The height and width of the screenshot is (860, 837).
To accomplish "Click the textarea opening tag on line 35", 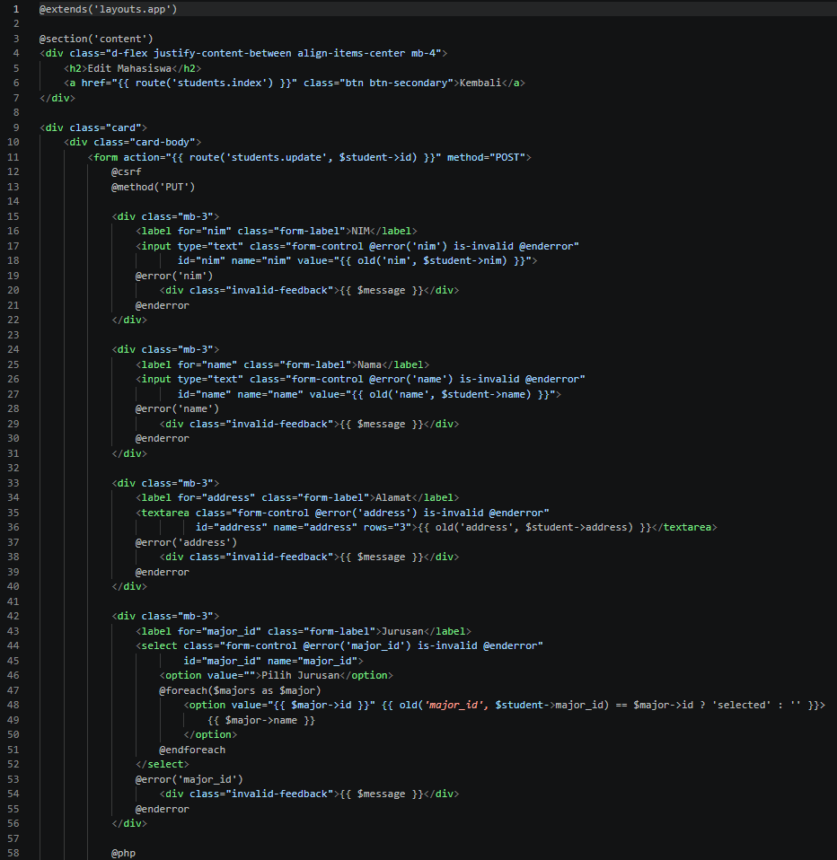I will point(342,513).
